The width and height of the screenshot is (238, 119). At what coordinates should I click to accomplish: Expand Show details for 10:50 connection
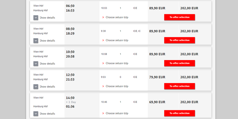point(47,64)
